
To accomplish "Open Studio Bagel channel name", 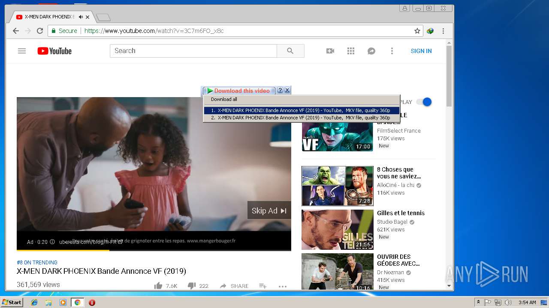I will coord(392,222).
